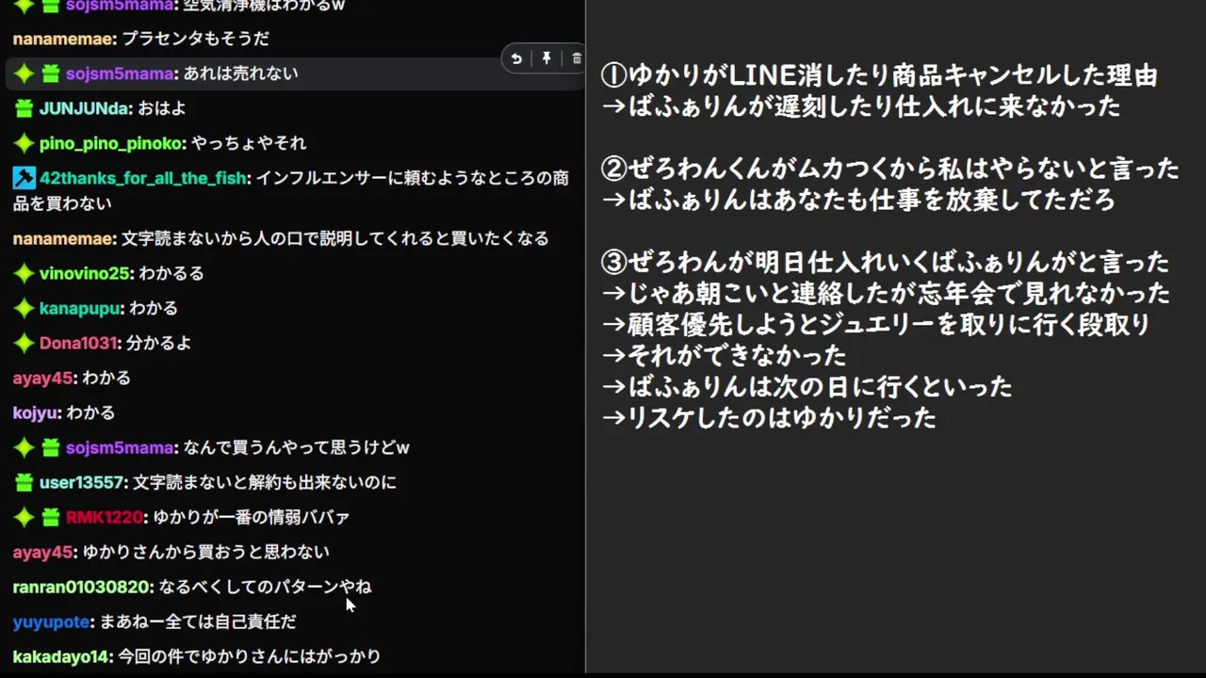
Task: Click note line '①ゆかりがLINE消したり商品キャンセルした理由'
Action: [879, 75]
